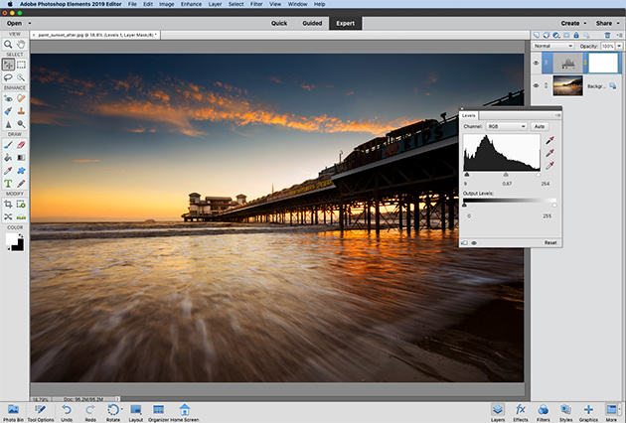Select the Zoom tool in VIEW section

pos(8,45)
